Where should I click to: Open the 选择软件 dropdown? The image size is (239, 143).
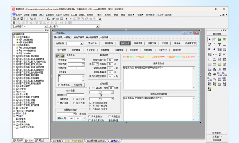tap(82, 43)
